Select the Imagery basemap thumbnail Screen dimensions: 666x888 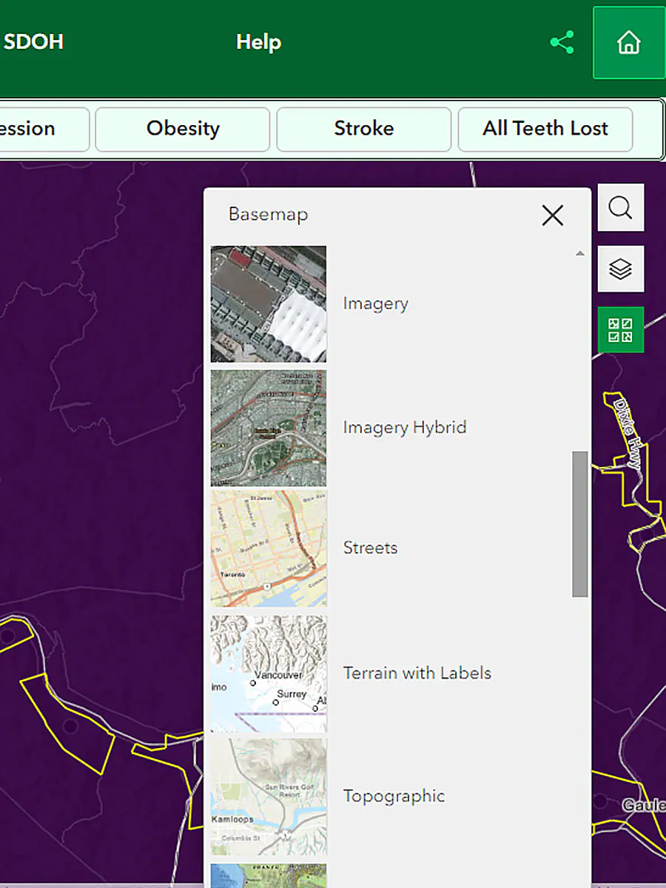point(268,303)
